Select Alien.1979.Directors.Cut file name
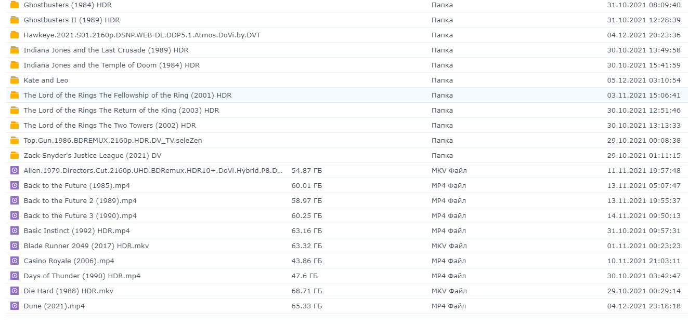This screenshot has width=688, height=326. [x=153, y=171]
